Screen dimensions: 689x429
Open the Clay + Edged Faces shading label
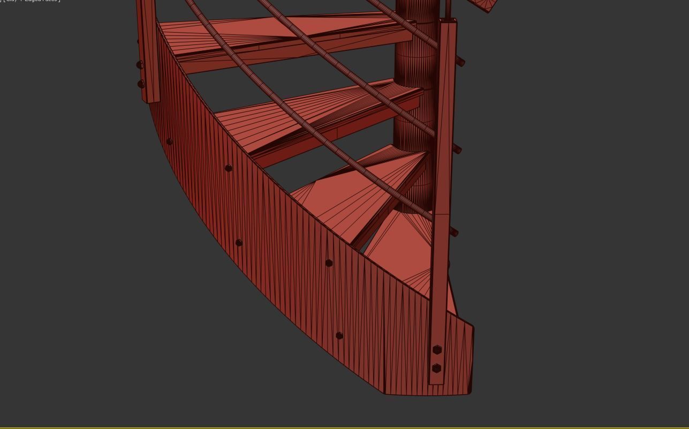(x=31, y=1)
